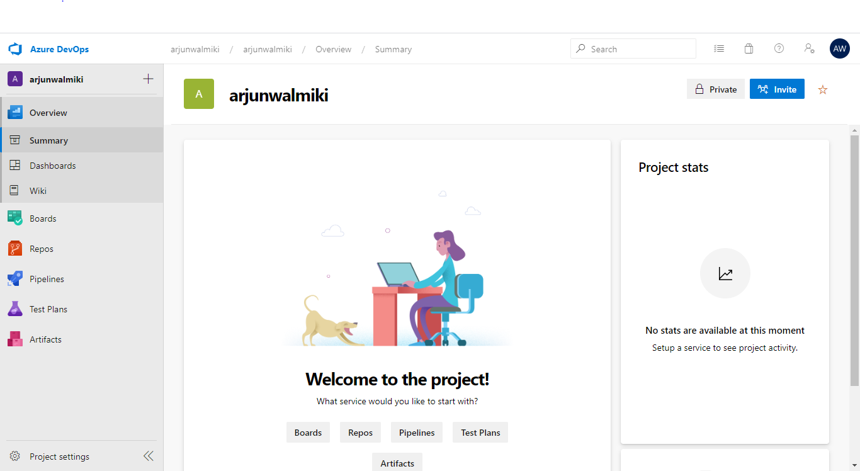This screenshot has height=471, width=860.
Task: Go to Artifacts in the sidebar
Action: (x=82, y=339)
